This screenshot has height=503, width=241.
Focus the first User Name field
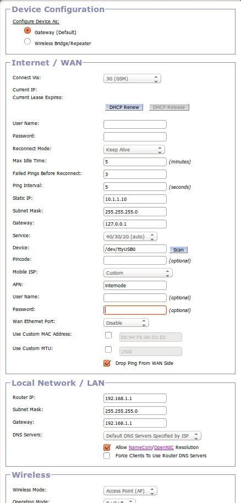(135, 124)
